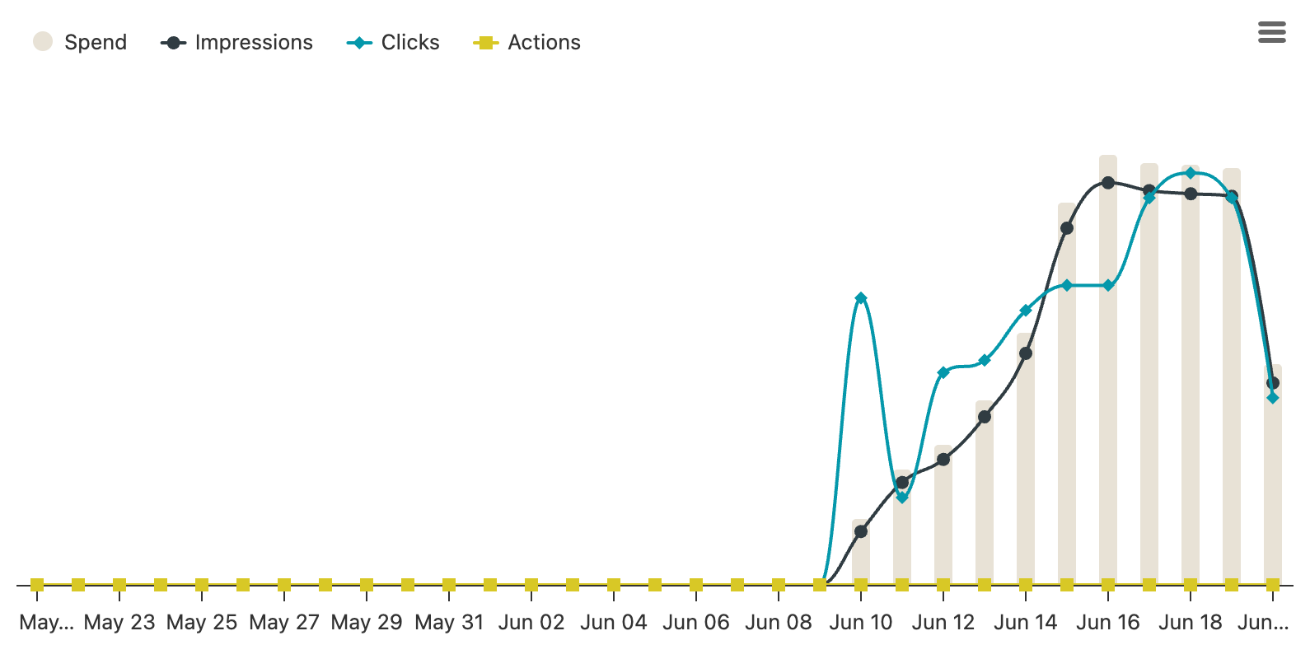Click the Jun 08 x-axis label

[x=779, y=623]
